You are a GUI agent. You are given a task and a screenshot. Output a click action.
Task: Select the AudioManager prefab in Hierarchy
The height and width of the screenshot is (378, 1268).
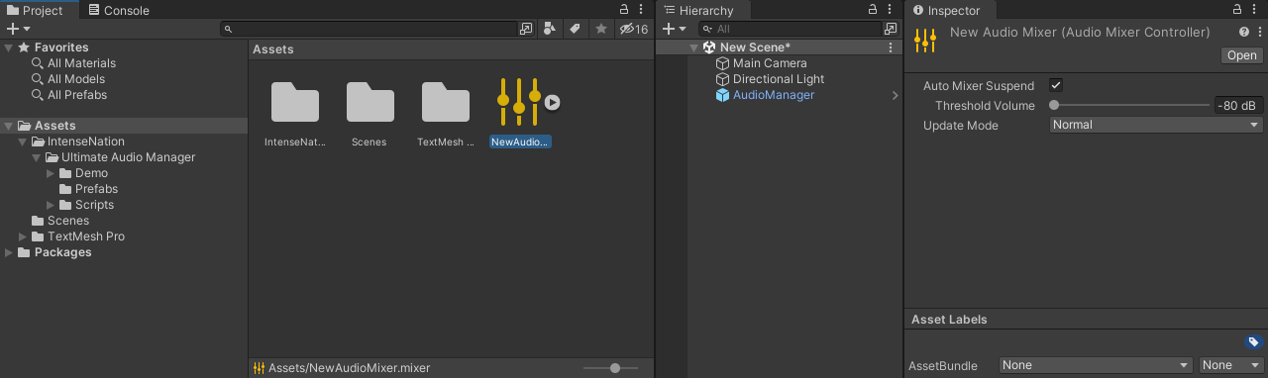click(x=773, y=95)
